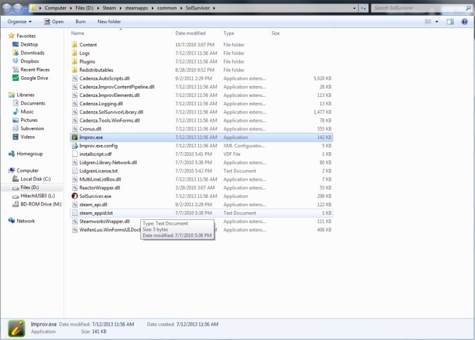Screen dimensions: 475x340
Task: Select the Redistributables folder icon
Action: (75, 70)
